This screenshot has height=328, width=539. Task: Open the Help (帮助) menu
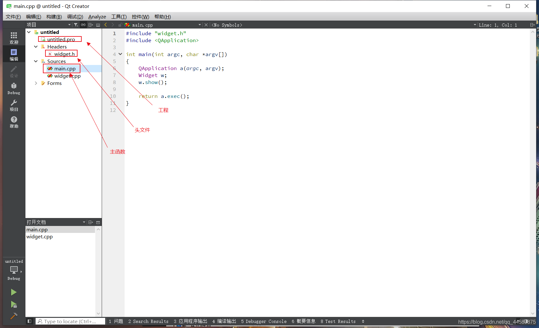[x=163, y=16]
